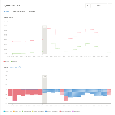The width and height of the screenshot is (115, 115).
Task: Hide the Battery to Grid series
Action: click(x=8, y=111)
